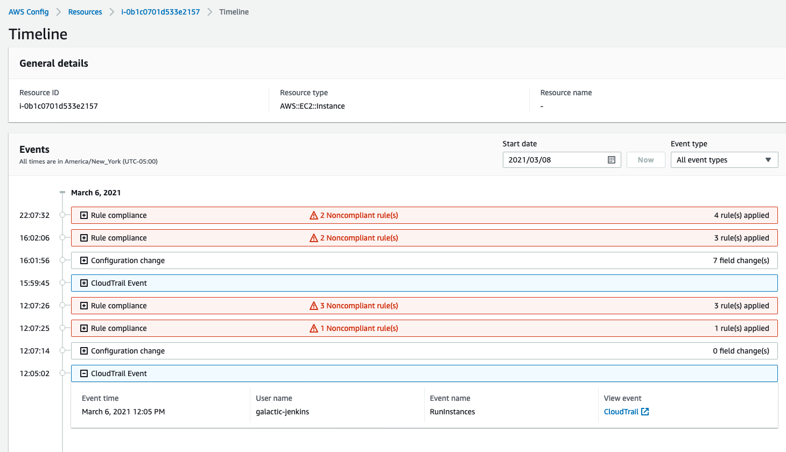Click '2 Noncompliant rule(s)' in 16:02:06 row

[x=359, y=238]
